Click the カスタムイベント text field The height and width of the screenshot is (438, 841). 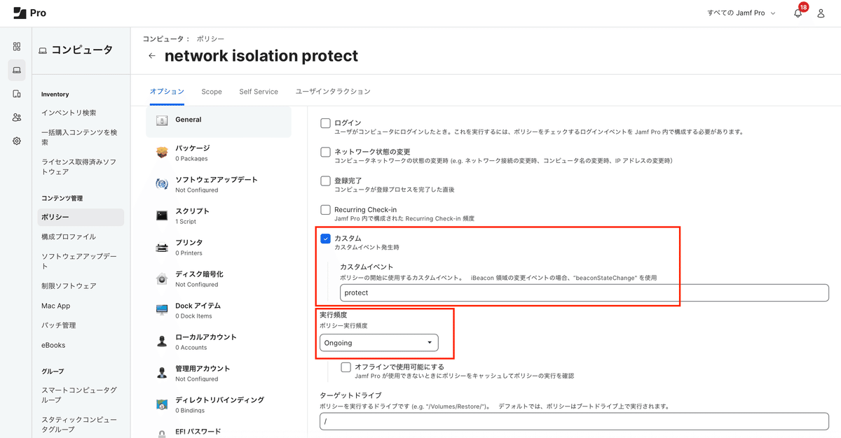coord(584,292)
